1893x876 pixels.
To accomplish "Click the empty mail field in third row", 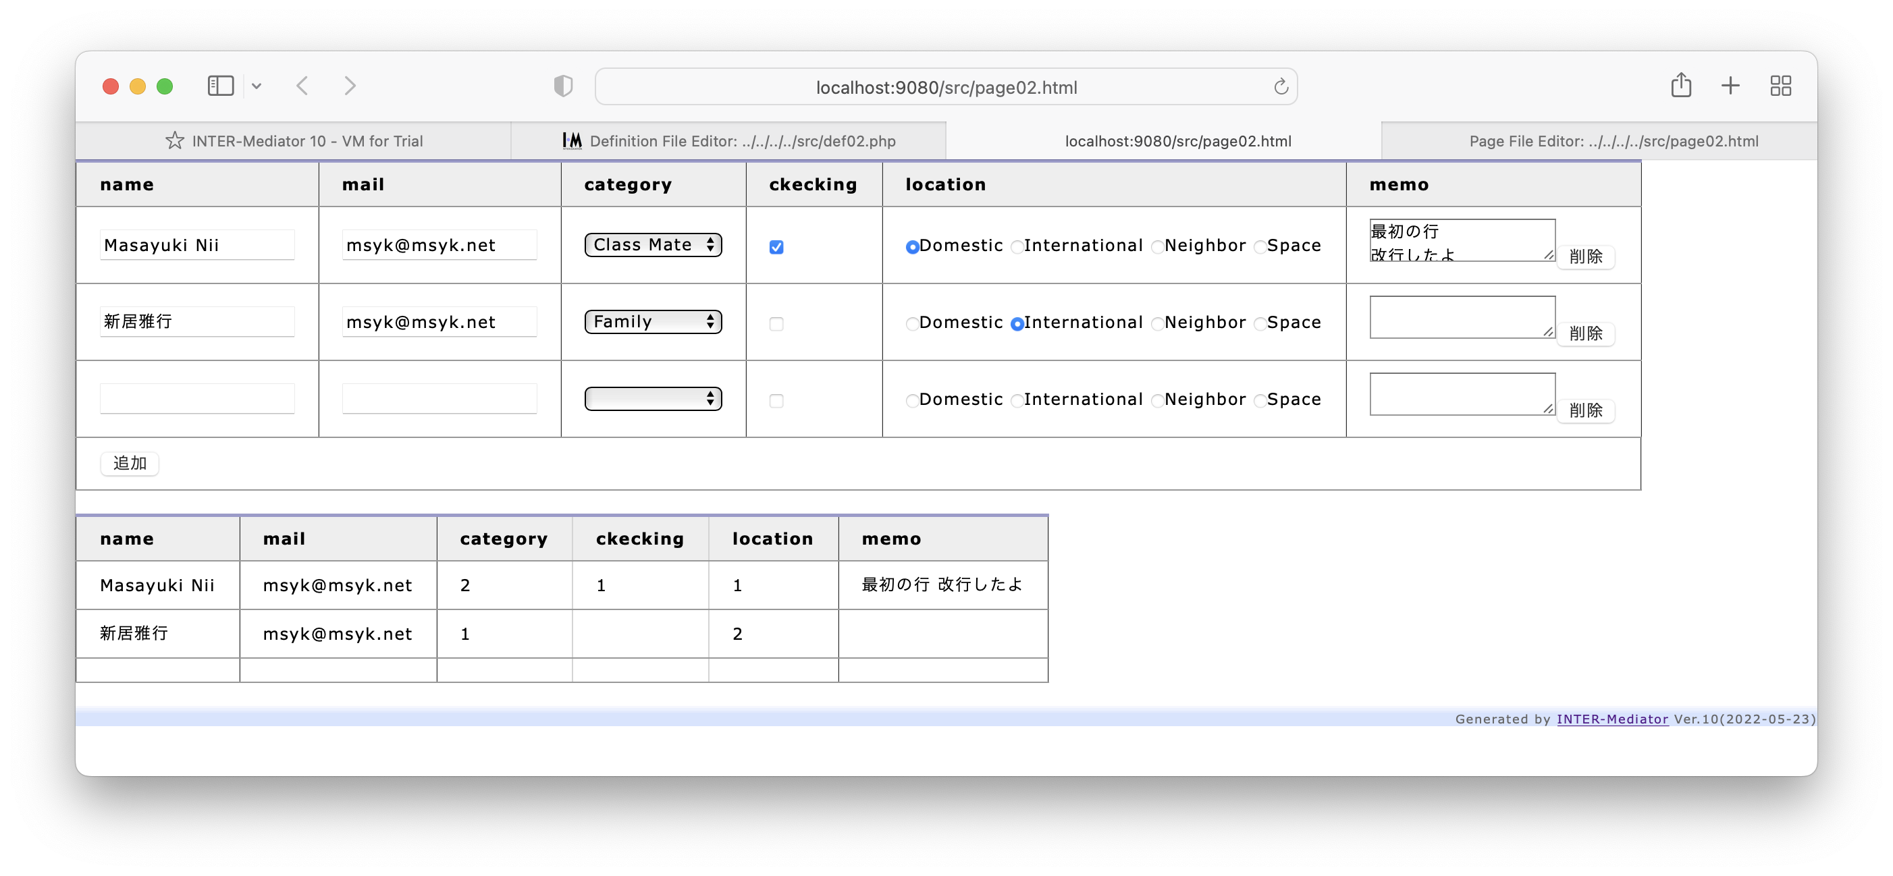I will 439,399.
